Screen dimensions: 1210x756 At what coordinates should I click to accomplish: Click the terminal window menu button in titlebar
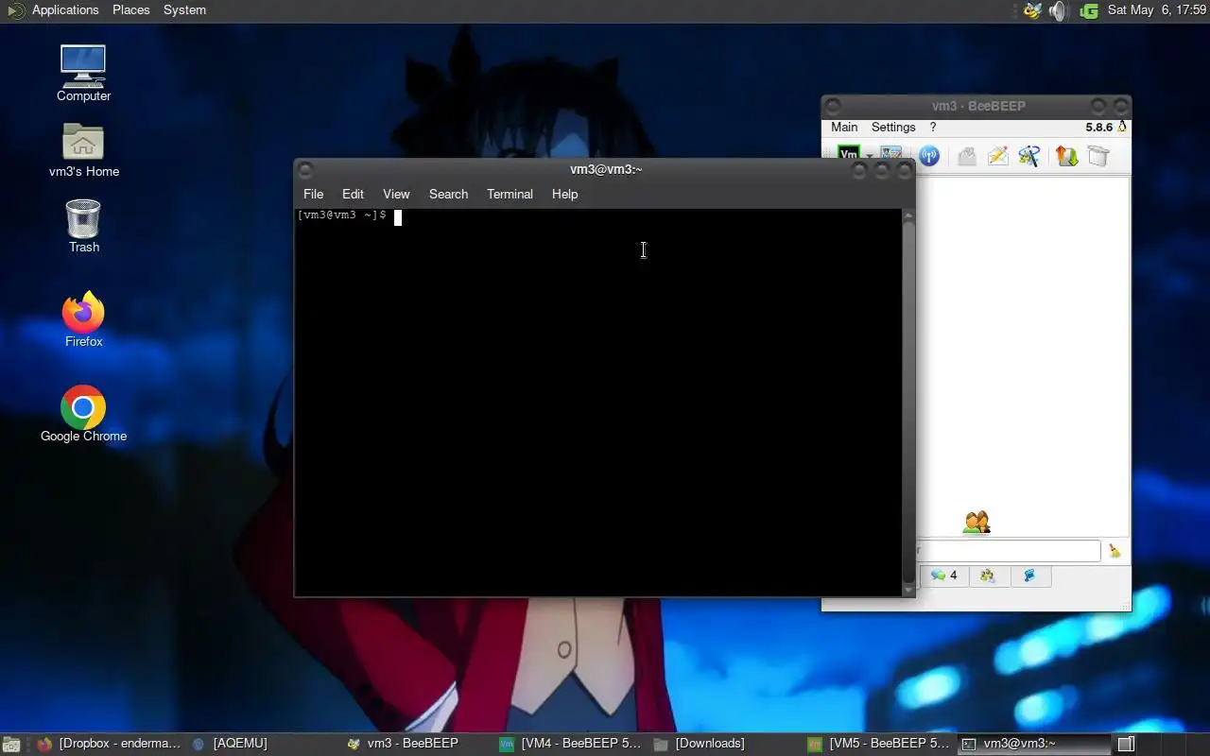click(304, 170)
